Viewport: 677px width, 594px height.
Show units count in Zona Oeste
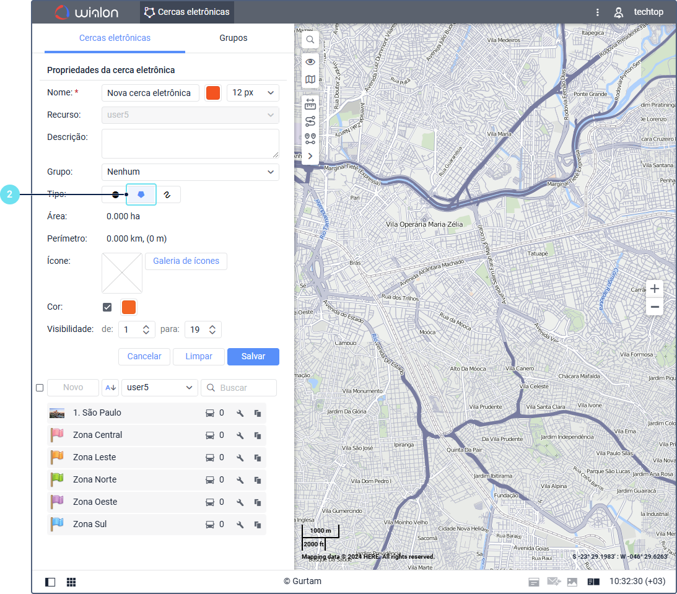pos(214,502)
